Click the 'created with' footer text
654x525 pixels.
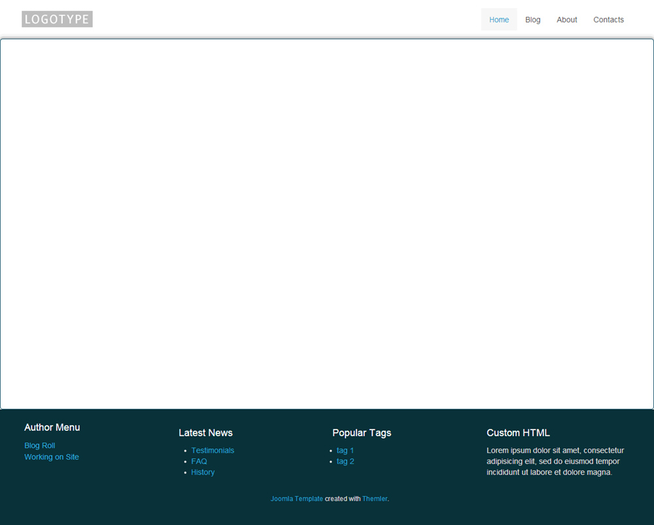click(343, 499)
